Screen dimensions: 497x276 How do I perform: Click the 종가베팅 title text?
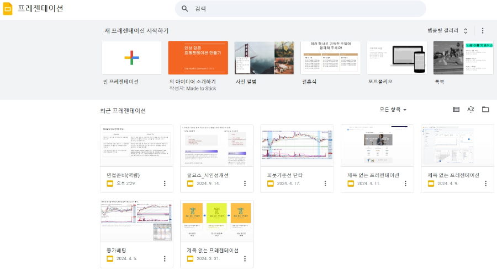pos(117,251)
